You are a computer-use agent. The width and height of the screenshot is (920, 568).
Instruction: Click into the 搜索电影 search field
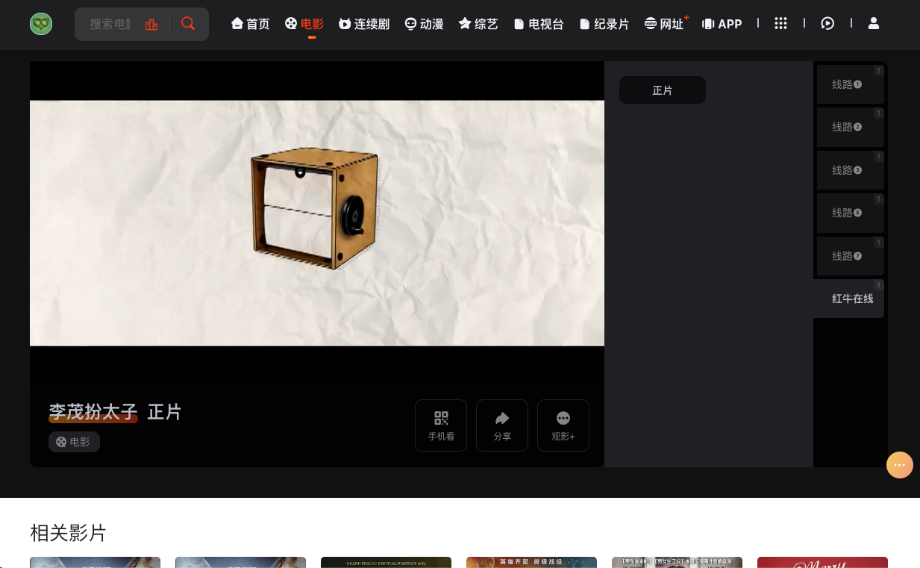[110, 24]
